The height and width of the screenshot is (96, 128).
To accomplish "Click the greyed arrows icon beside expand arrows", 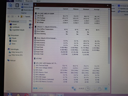I will coord(41,88).
